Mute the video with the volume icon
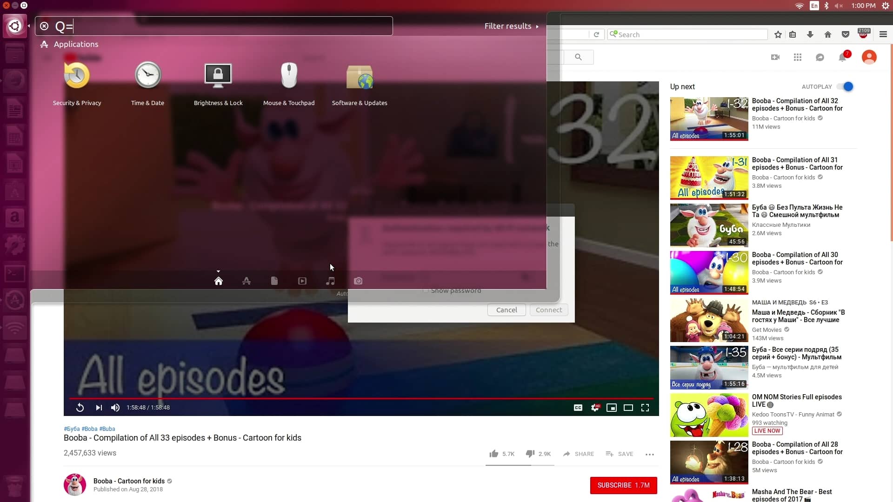893x502 pixels. (x=115, y=408)
